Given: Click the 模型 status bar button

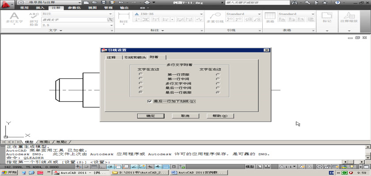Looking at the screenshot, I should coord(250,167).
